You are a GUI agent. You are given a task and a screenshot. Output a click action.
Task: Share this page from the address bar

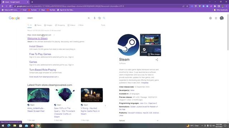(x=184, y=6)
